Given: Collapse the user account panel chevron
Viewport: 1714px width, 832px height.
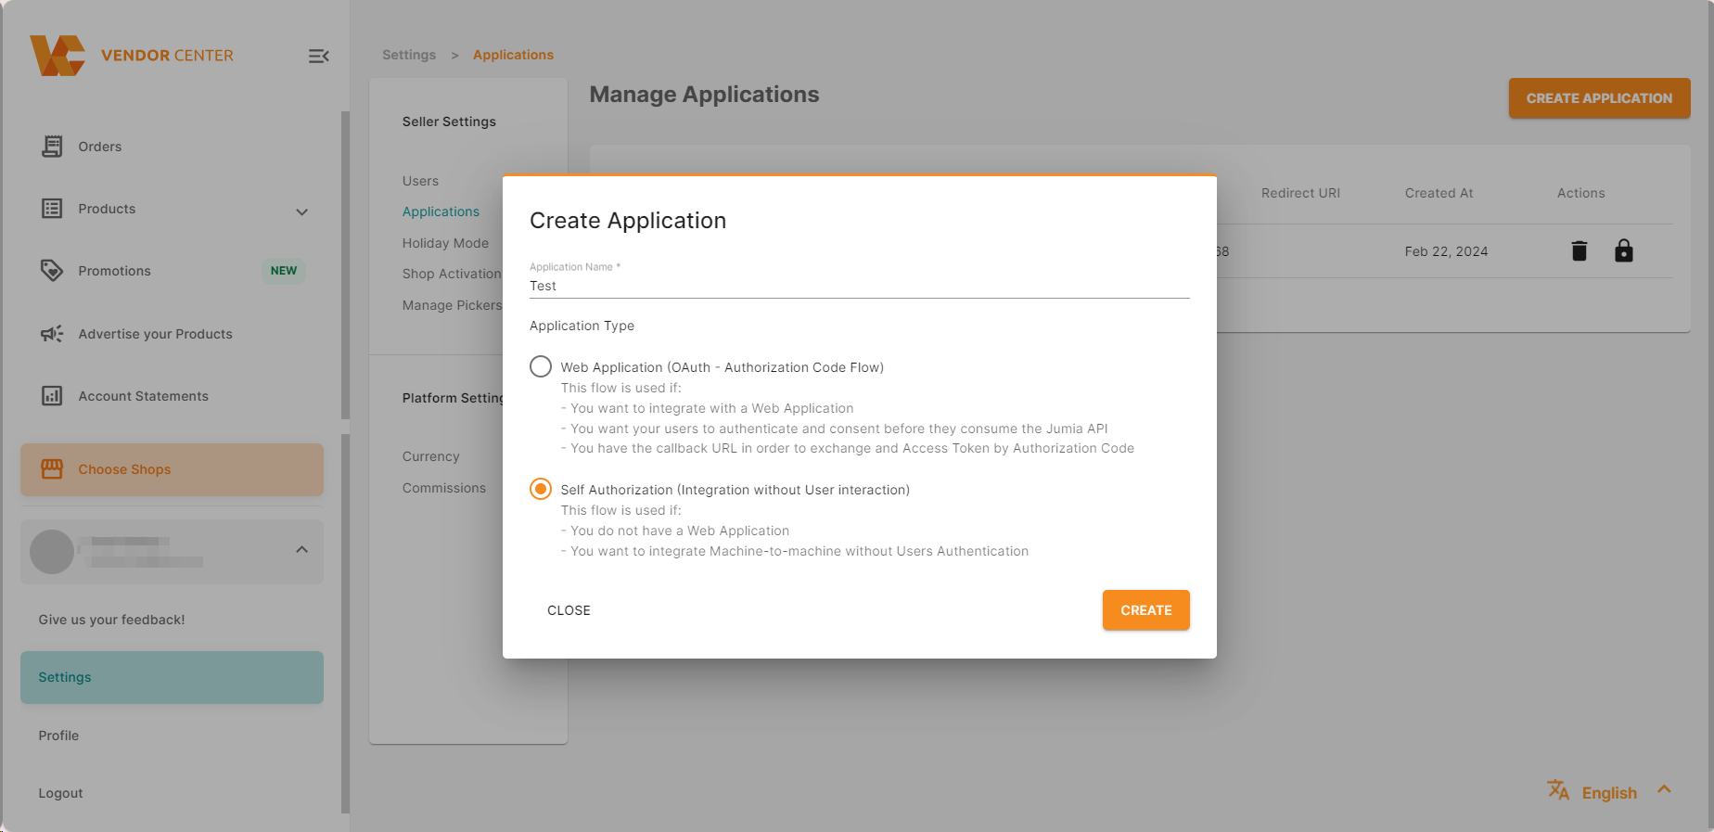Looking at the screenshot, I should [301, 550].
